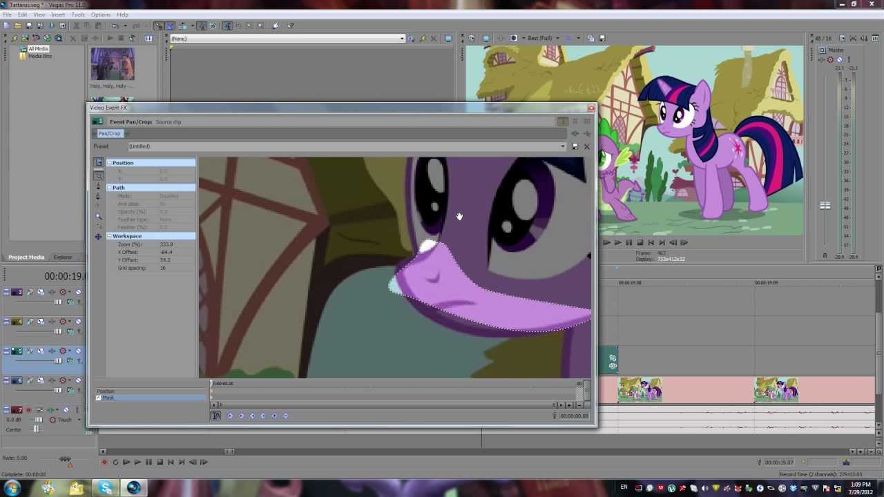Screen dimensions: 884x497
Task: Toggle the Automatic Crossfades toolbar icon
Action: (x=169, y=26)
